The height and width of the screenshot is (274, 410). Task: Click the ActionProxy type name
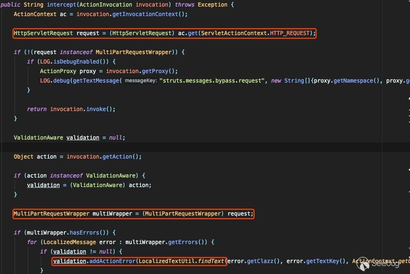(58, 71)
